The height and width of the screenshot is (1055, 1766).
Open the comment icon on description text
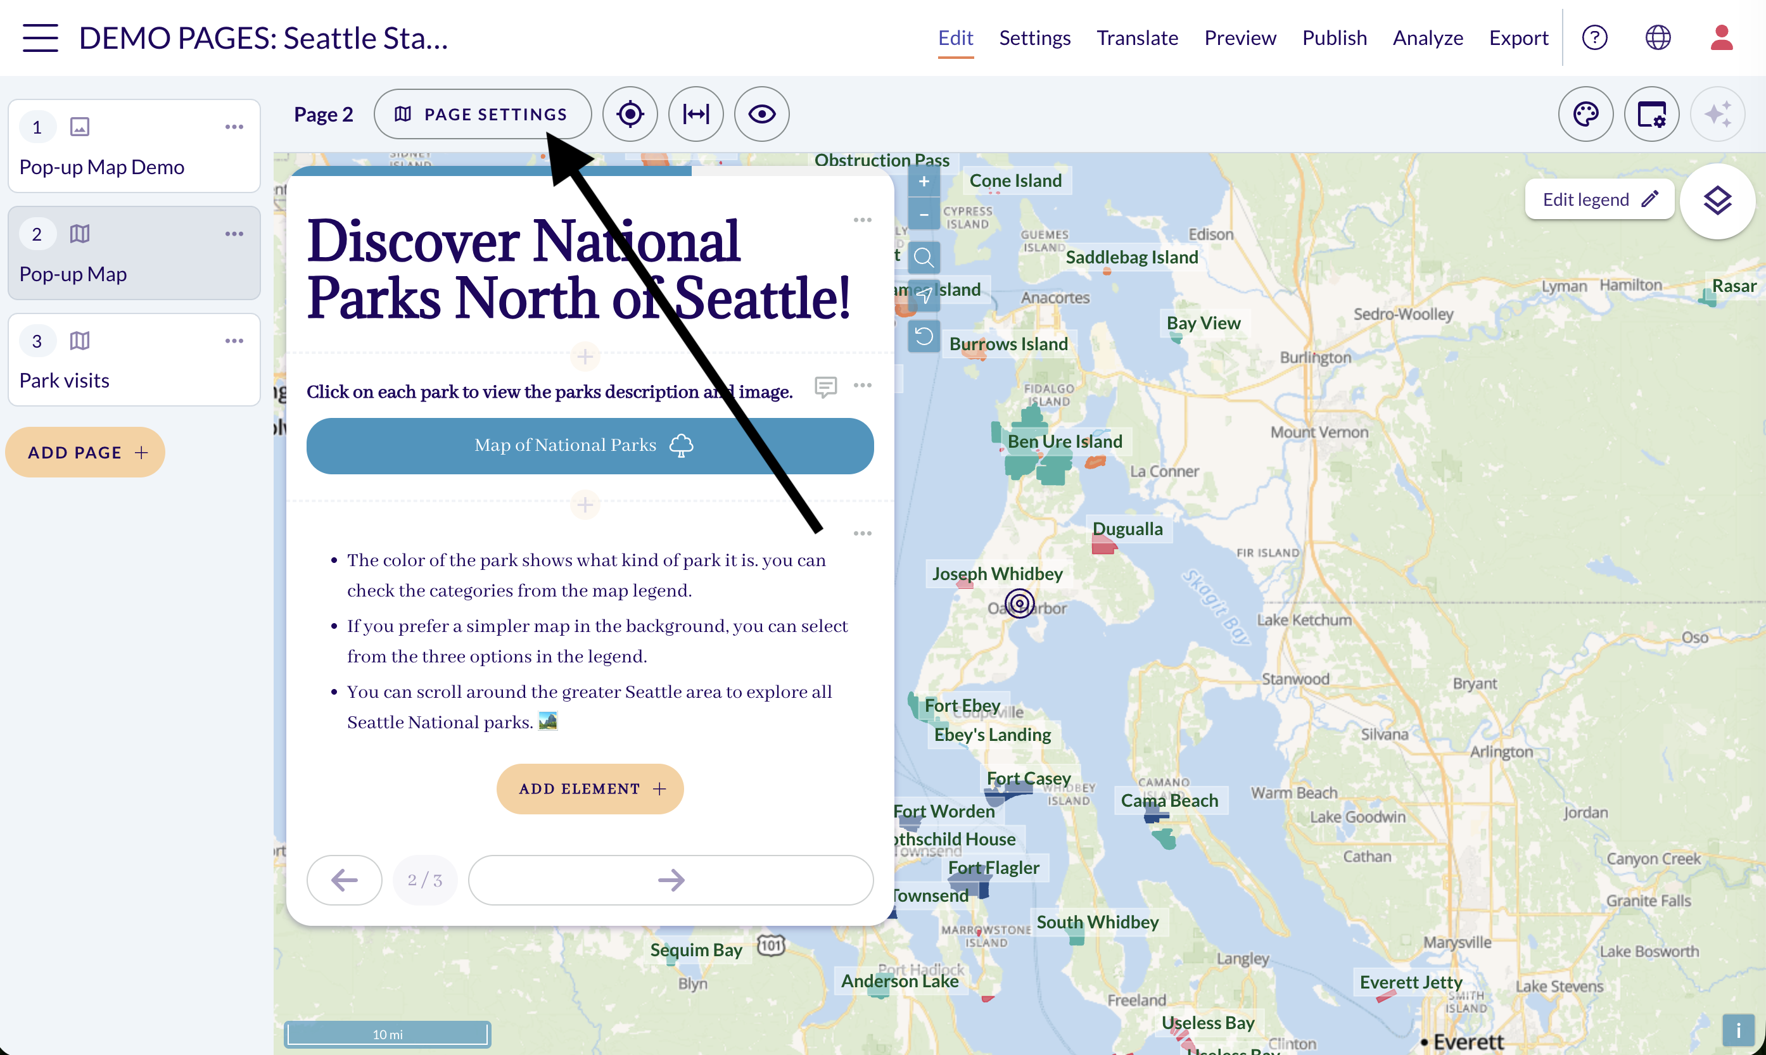pos(825,387)
